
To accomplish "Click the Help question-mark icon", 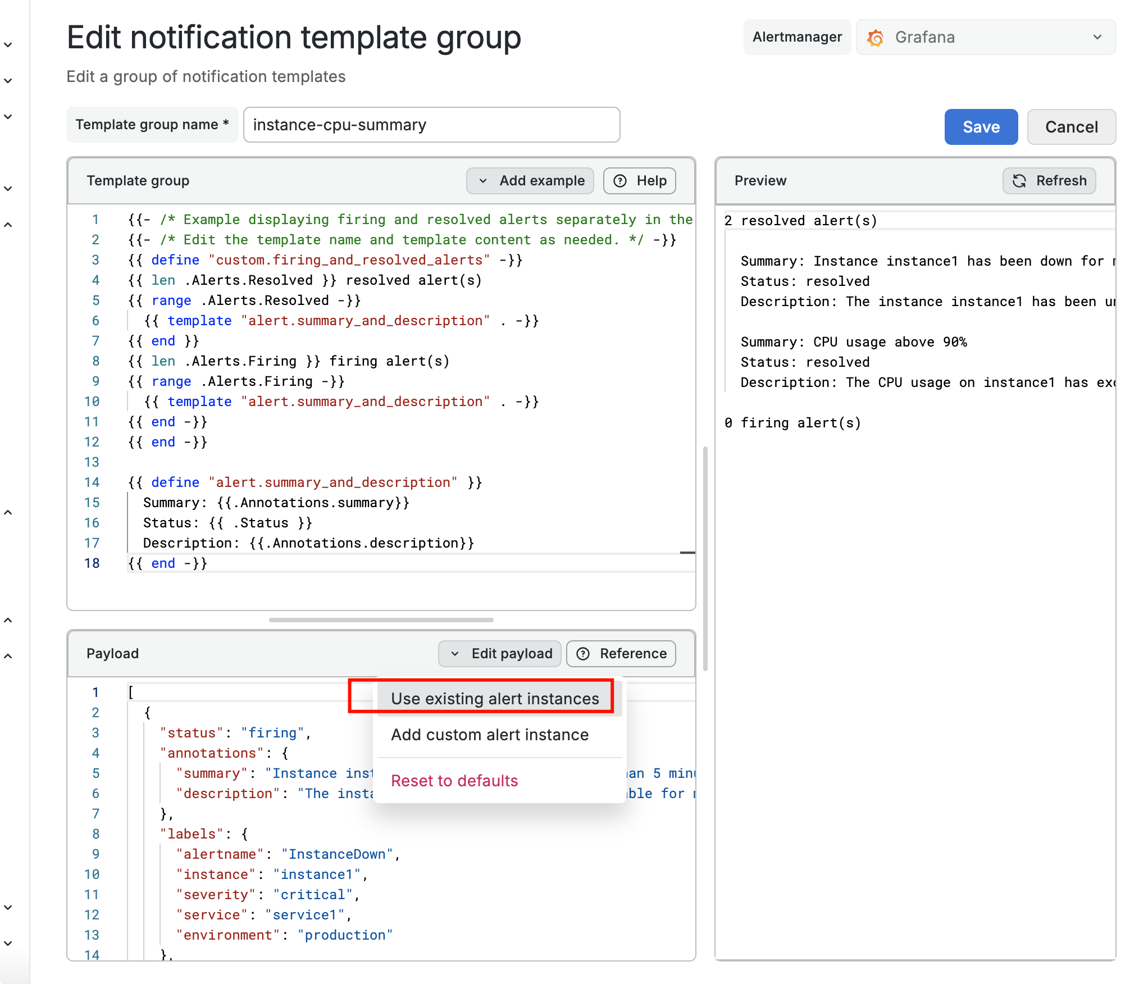I will tap(620, 181).
